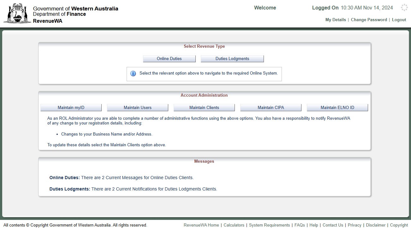
Task: Select the Maintain Clients button
Action: [204, 108]
